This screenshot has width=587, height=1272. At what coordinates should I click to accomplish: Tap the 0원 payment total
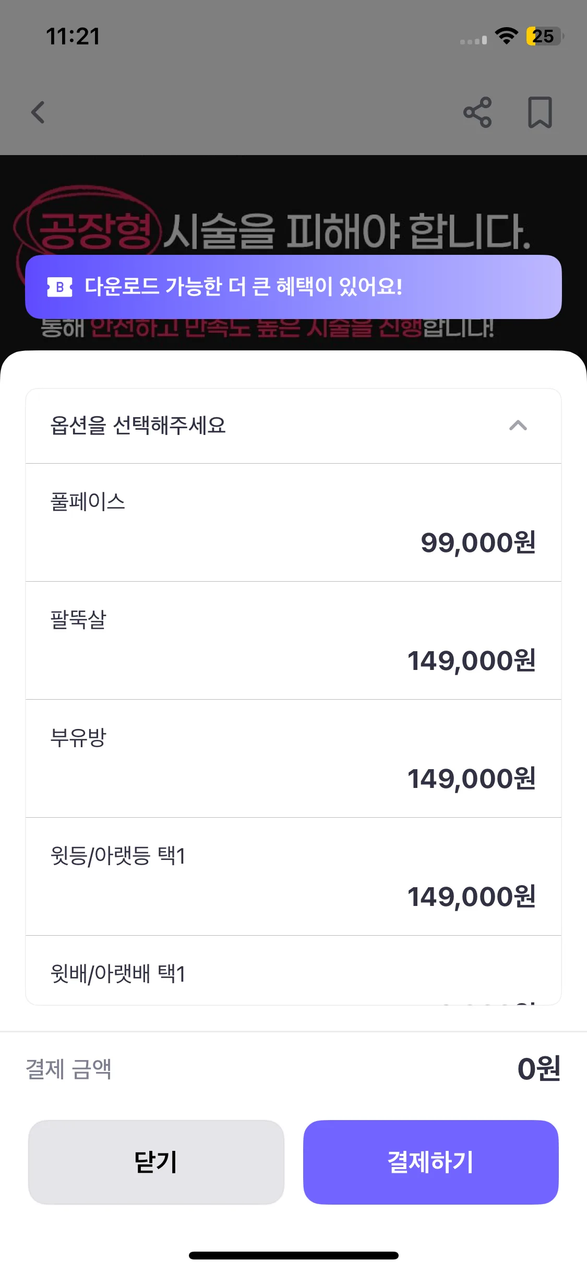click(538, 1068)
